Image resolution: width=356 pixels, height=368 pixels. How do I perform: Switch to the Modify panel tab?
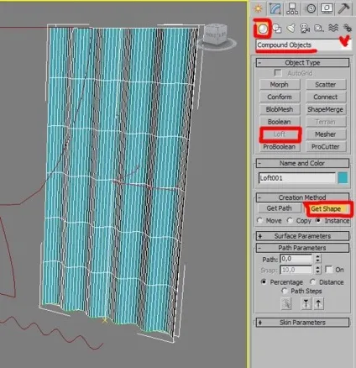click(275, 8)
